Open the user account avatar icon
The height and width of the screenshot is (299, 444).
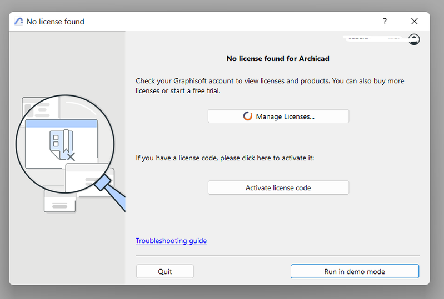tap(413, 39)
